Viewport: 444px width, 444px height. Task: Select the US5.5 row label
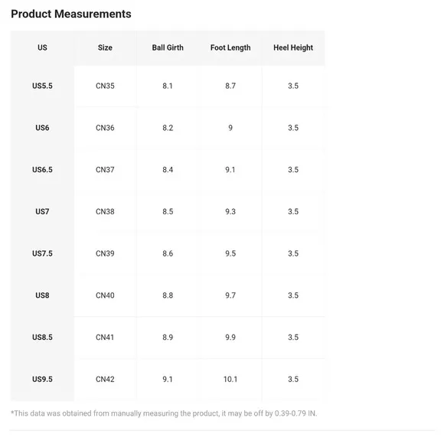point(42,86)
